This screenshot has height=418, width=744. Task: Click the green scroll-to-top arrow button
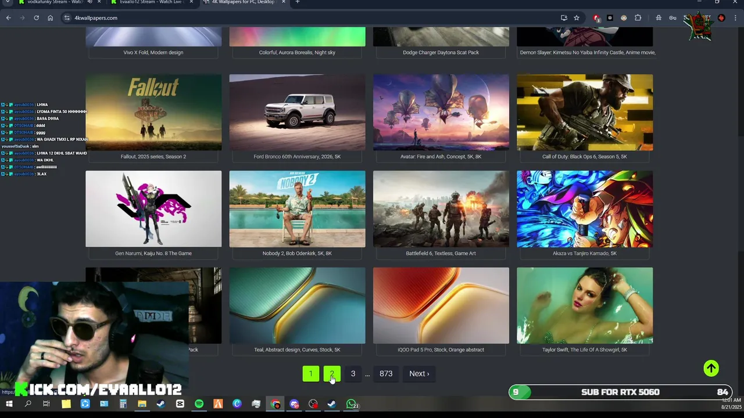point(711,369)
